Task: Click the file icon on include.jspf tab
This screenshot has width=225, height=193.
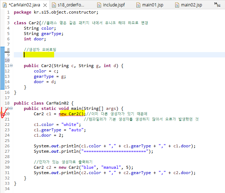Action: [x=99, y=5]
